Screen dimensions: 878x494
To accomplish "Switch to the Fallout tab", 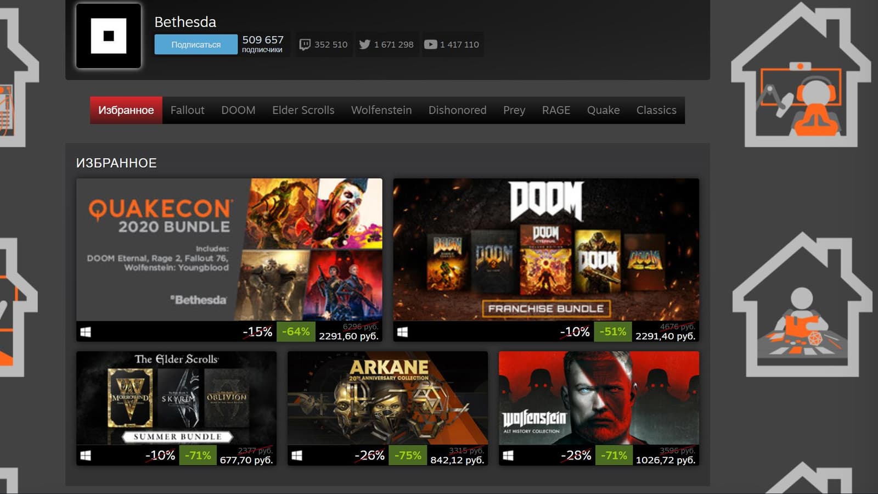I will tap(187, 110).
